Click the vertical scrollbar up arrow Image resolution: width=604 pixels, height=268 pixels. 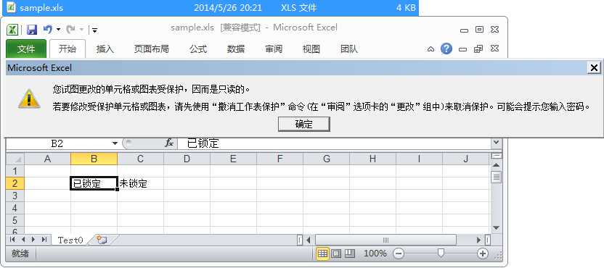497,164
